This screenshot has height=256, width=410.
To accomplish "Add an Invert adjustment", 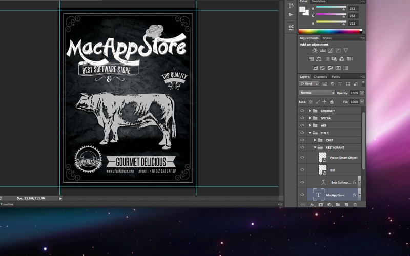I will (x=315, y=68).
